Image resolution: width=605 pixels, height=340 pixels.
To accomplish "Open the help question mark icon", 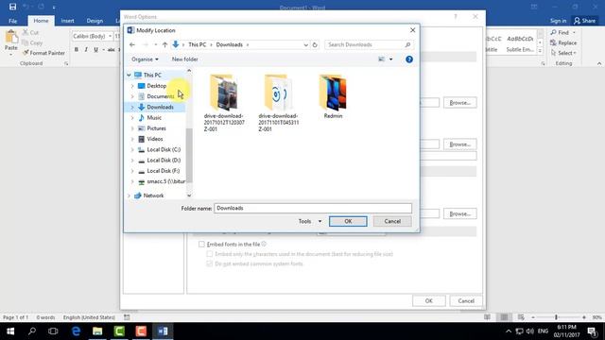I will pos(409,59).
